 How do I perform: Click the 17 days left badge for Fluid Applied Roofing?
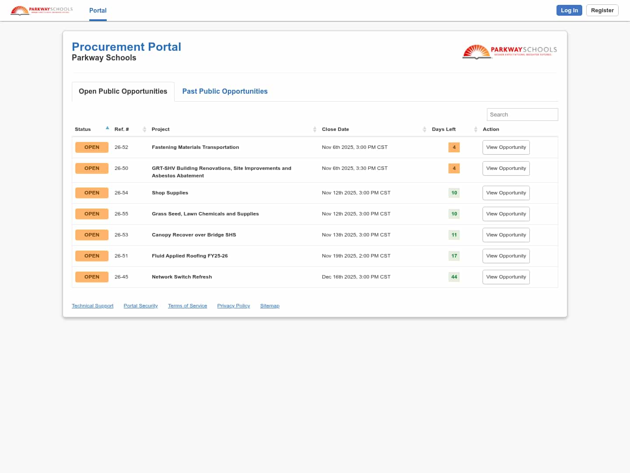454,256
